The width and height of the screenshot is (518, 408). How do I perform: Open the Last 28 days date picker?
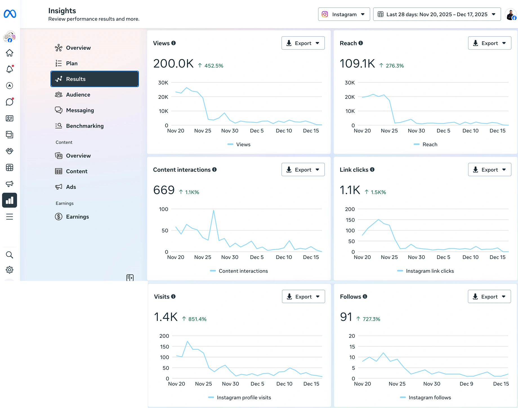tap(437, 14)
